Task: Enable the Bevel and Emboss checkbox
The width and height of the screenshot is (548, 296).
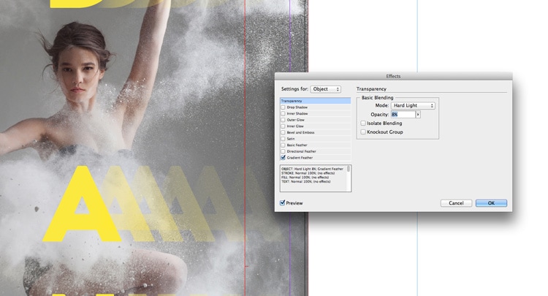Action: click(x=283, y=132)
